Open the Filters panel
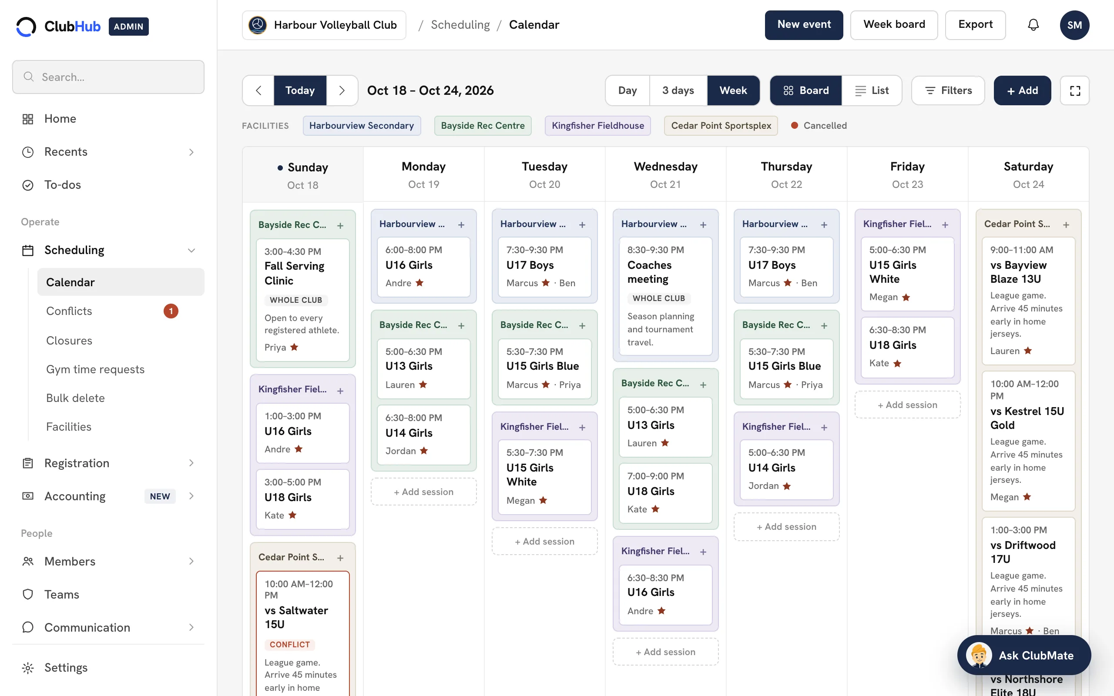Image resolution: width=1114 pixels, height=696 pixels. point(948,90)
